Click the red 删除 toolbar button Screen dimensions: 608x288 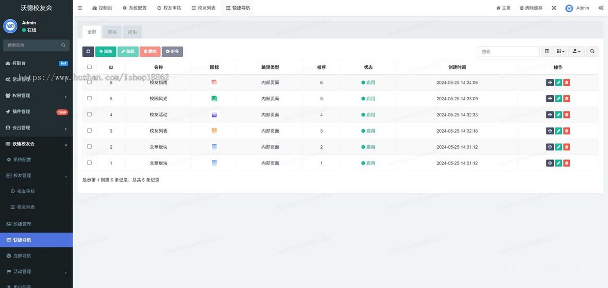pos(150,52)
